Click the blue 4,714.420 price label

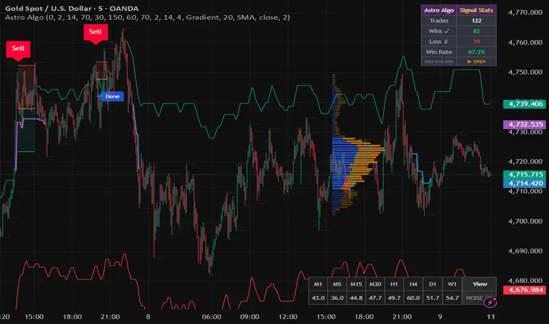[524, 183]
